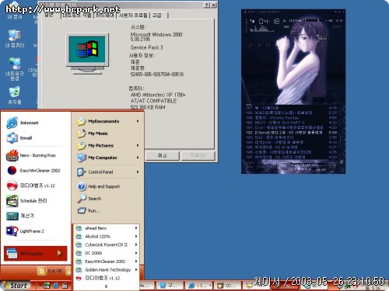Open ahead Nero program group
Screen dimensions: 389x291
(107, 228)
